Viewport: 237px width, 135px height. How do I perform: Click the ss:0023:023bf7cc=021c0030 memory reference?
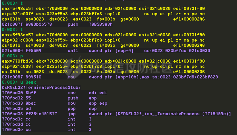point(177,51)
